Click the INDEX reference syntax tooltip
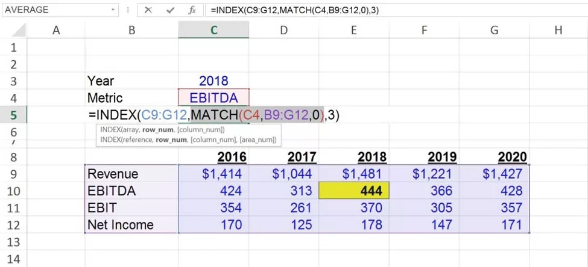This screenshot has width=588, height=267. pyautogui.click(x=188, y=140)
